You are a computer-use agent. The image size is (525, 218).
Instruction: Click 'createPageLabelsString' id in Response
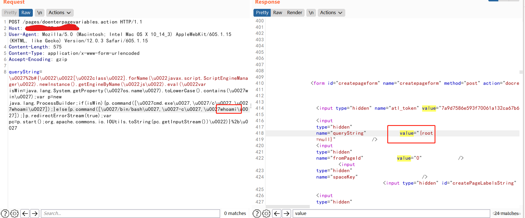coord(483,183)
